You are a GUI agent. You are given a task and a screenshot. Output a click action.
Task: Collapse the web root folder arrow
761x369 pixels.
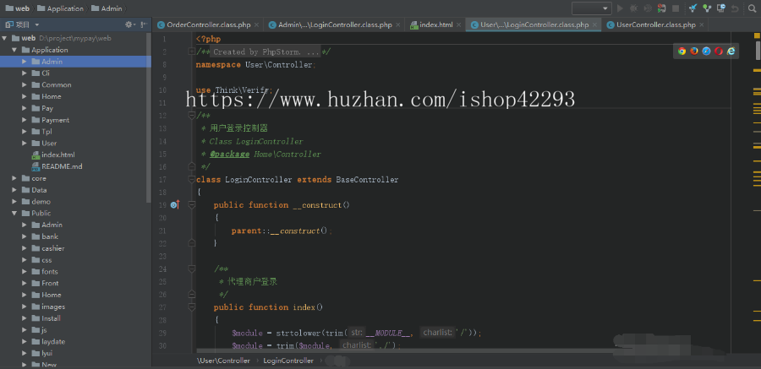[5, 38]
